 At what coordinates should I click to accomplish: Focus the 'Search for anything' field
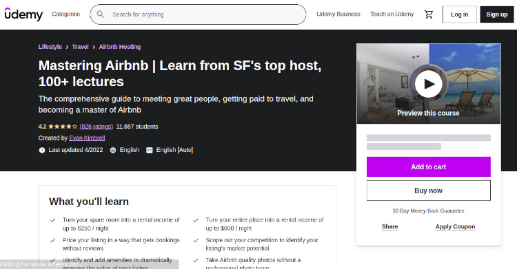198,14
